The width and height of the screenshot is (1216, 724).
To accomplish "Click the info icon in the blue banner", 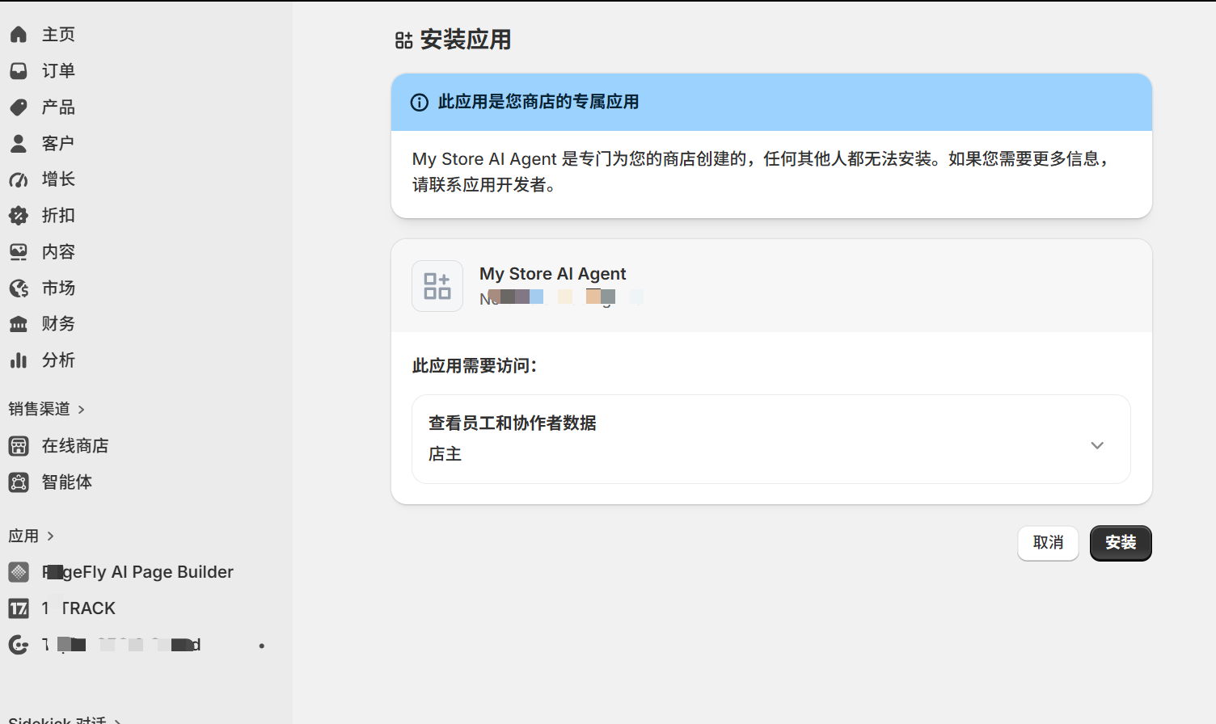I will pyautogui.click(x=420, y=103).
